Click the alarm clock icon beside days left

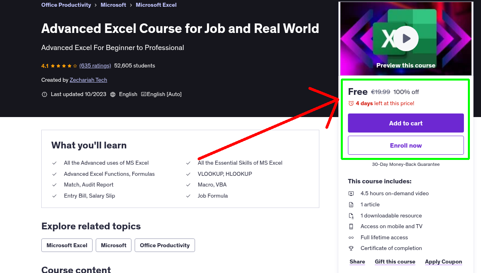351,103
